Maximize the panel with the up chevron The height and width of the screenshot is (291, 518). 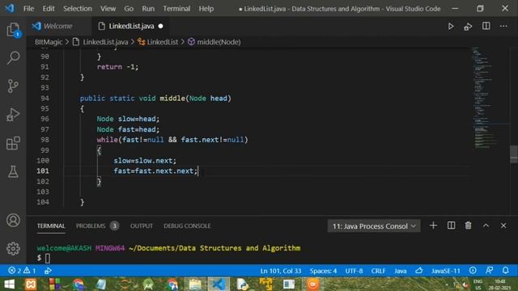[486, 226]
